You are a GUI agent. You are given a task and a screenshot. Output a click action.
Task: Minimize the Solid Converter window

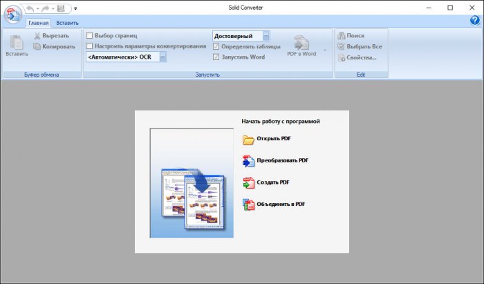click(x=429, y=8)
